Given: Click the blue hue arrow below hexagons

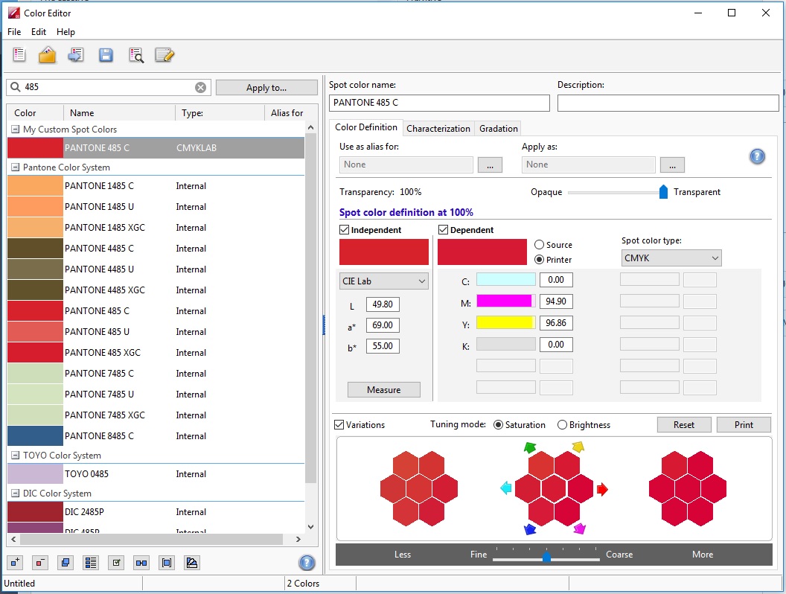Looking at the screenshot, I should (x=530, y=528).
